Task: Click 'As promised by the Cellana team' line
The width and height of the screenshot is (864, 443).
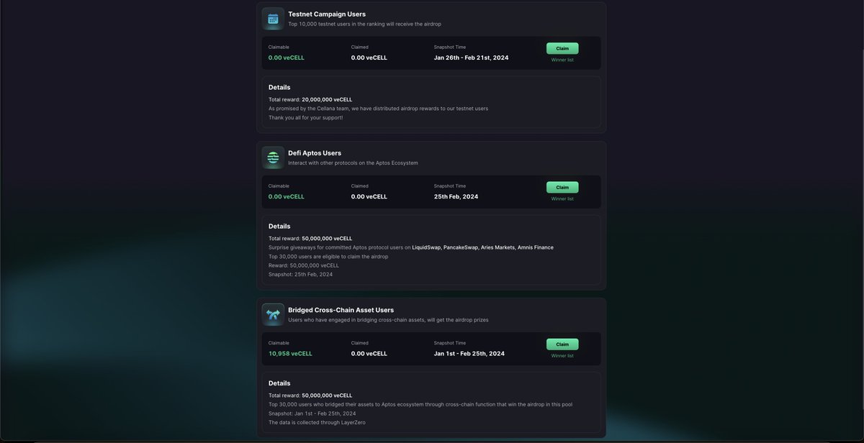Action: [378, 109]
